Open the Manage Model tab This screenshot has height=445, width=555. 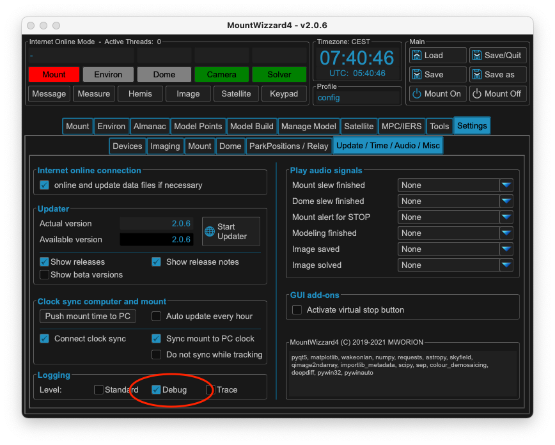(309, 127)
